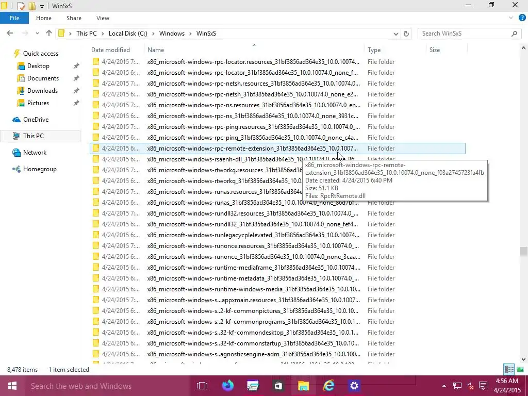Screen dimensions: 528x396
Task: Expand the breadcrumb chevron after This PC
Action: point(103,34)
